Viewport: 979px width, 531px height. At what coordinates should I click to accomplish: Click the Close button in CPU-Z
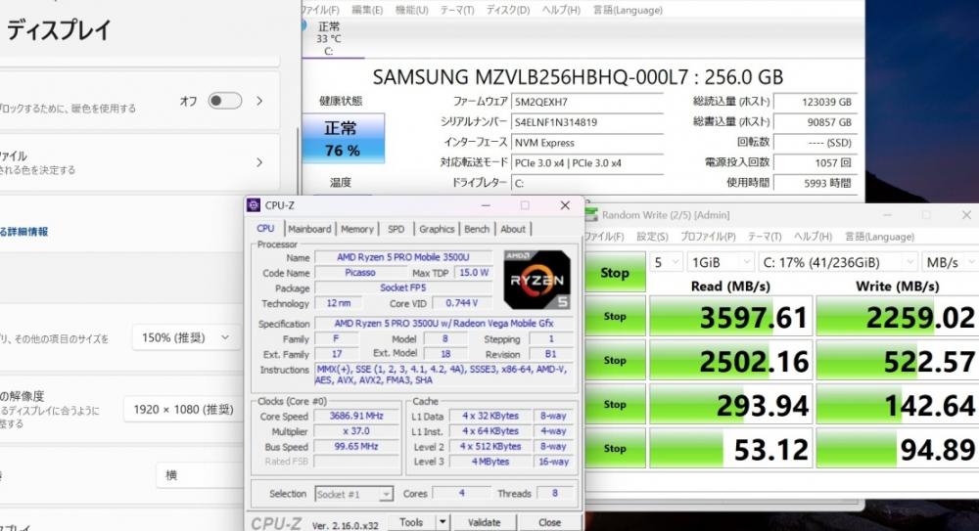click(549, 522)
